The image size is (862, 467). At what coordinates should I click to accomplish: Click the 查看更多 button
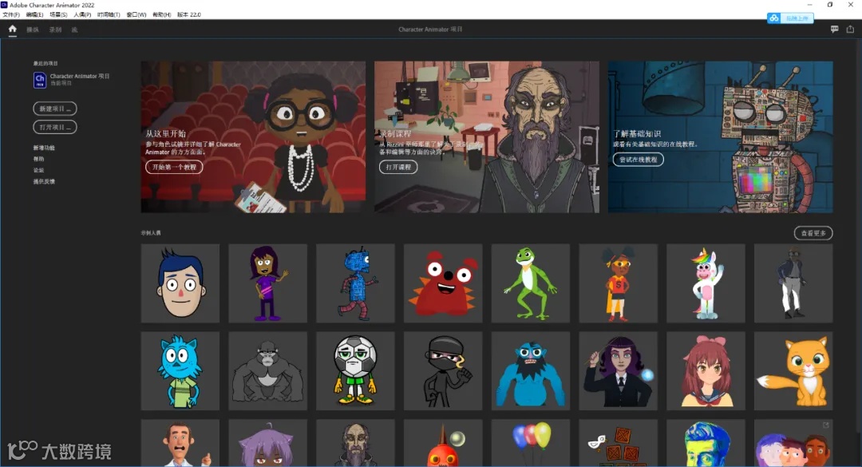813,233
